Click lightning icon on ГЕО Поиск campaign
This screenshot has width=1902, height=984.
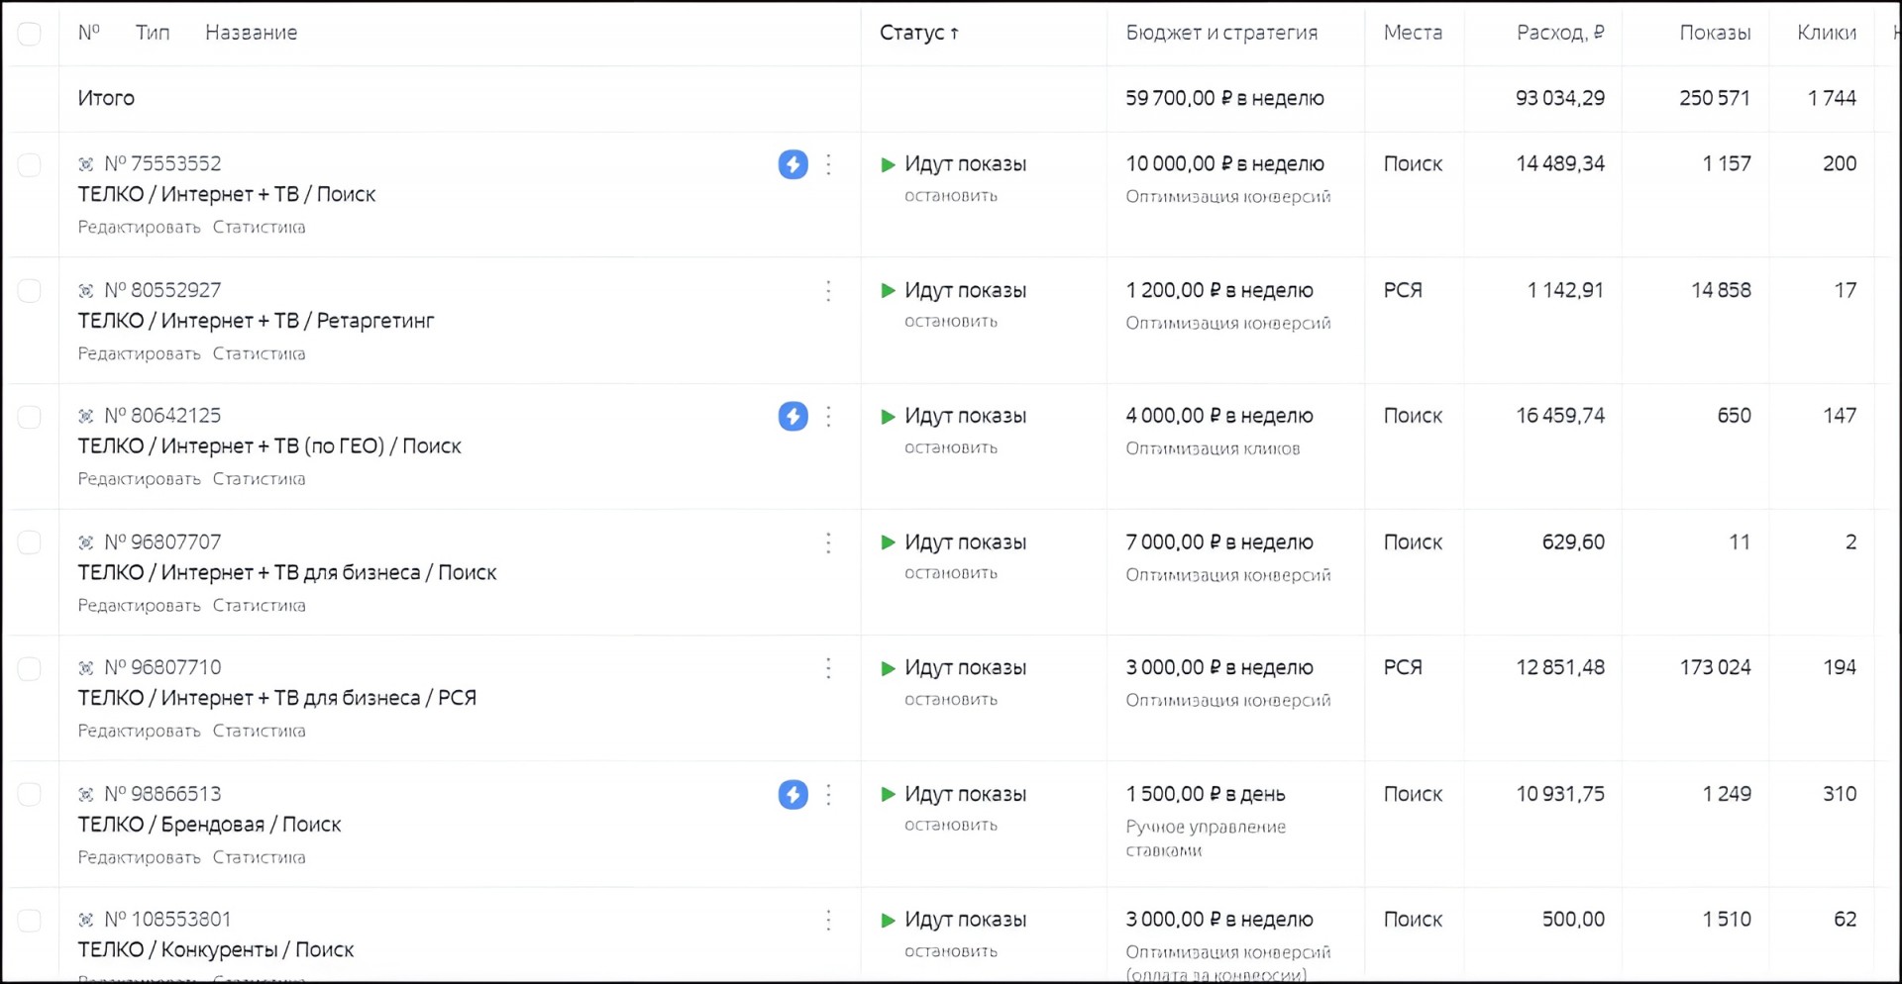[792, 416]
